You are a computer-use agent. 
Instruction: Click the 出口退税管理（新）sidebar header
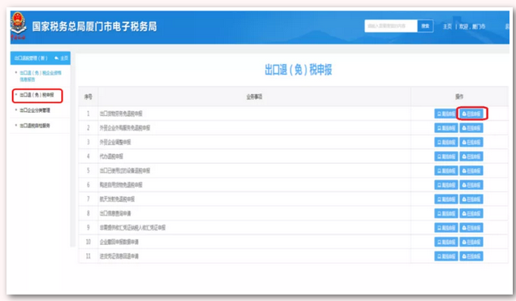(x=31, y=58)
